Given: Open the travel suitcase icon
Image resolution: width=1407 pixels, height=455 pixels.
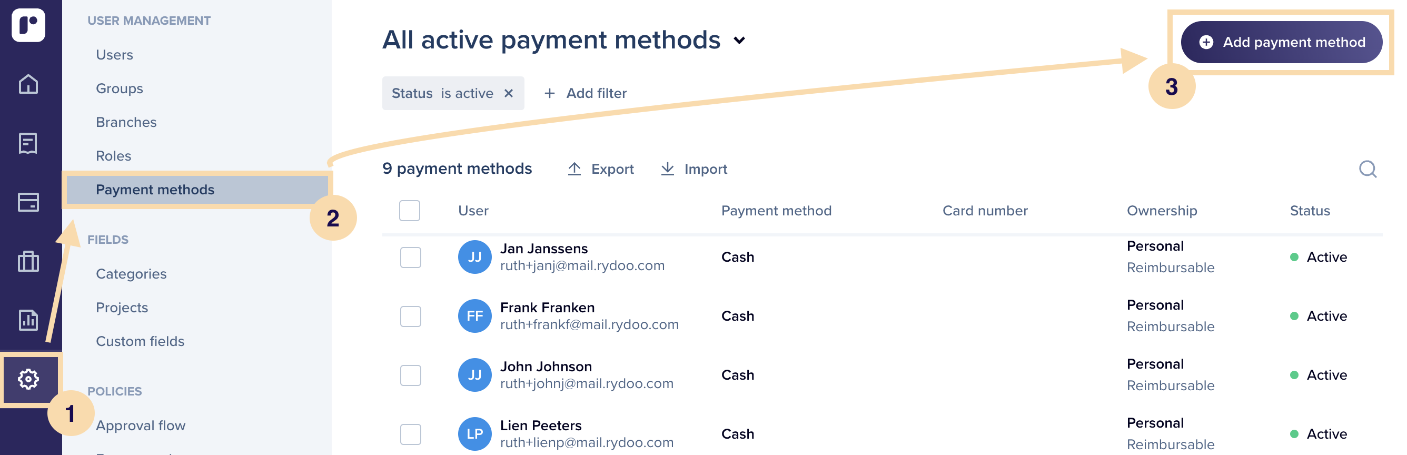Looking at the screenshot, I should click(x=28, y=261).
